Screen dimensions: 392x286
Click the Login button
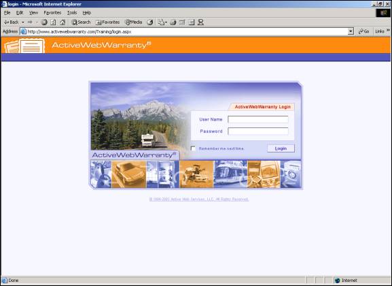(x=281, y=148)
